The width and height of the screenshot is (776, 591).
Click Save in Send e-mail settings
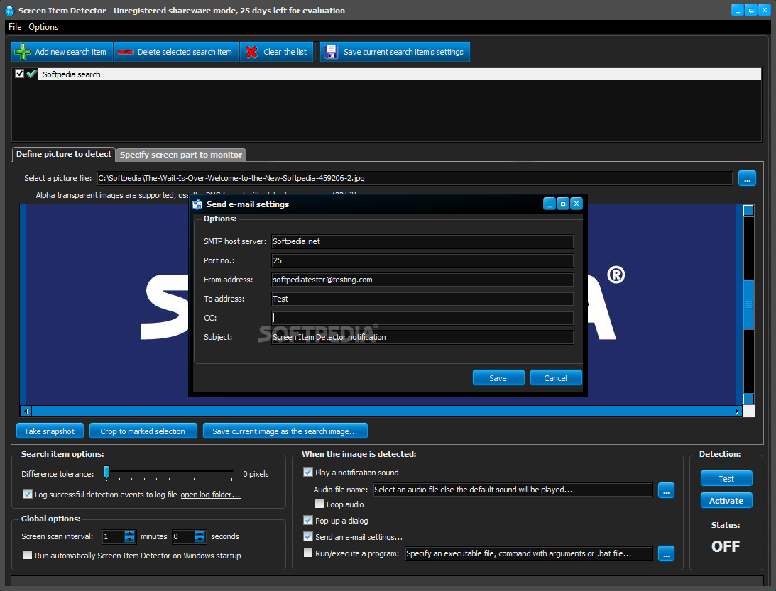click(x=498, y=378)
